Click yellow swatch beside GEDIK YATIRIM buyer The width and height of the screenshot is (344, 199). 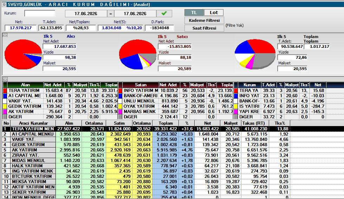coord(5,106)
